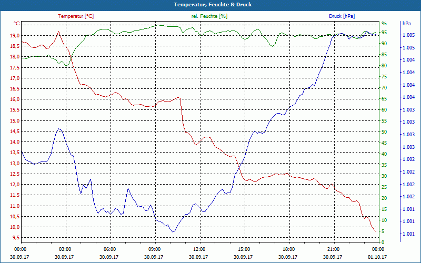Pick the 15,0 temperature axis value
421x263 pixels.
(15, 121)
